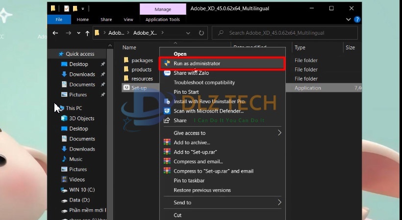Image resolution: width=402 pixels, height=220 pixels.
Task: Click the navigation pane scroll up arrow
Action: pos(110,45)
